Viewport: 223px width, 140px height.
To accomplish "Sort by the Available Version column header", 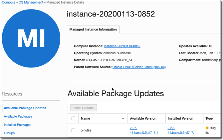I will click(x=143, y=119).
